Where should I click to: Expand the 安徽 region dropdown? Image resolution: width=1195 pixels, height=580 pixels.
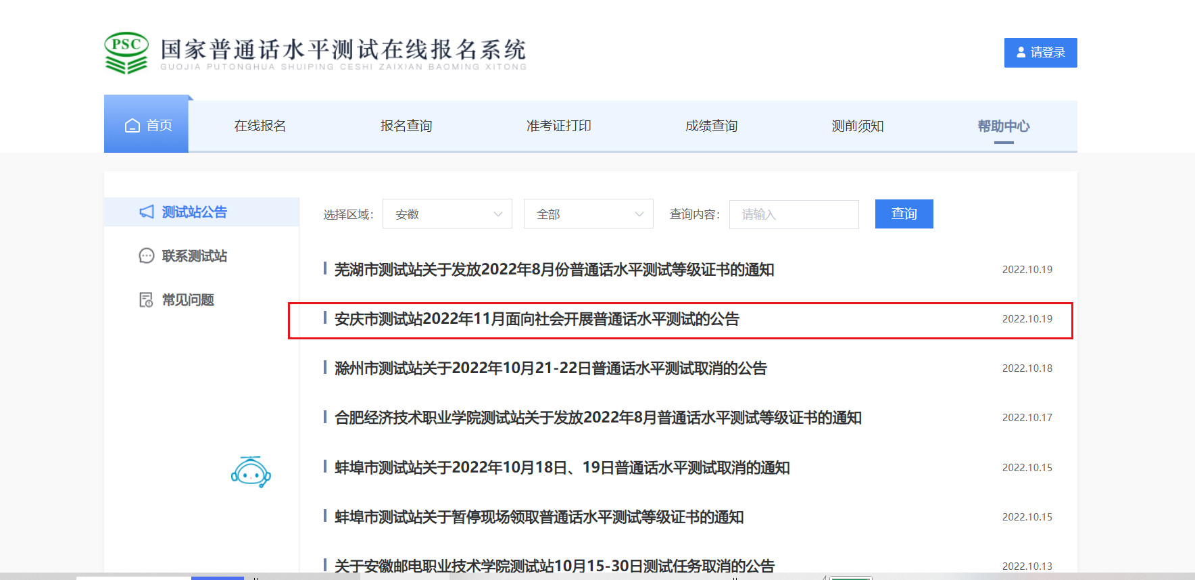[447, 214]
